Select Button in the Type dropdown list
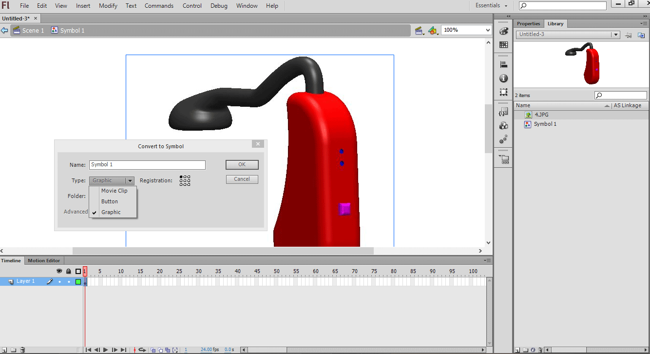The height and width of the screenshot is (354, 650). click(110, 201)
